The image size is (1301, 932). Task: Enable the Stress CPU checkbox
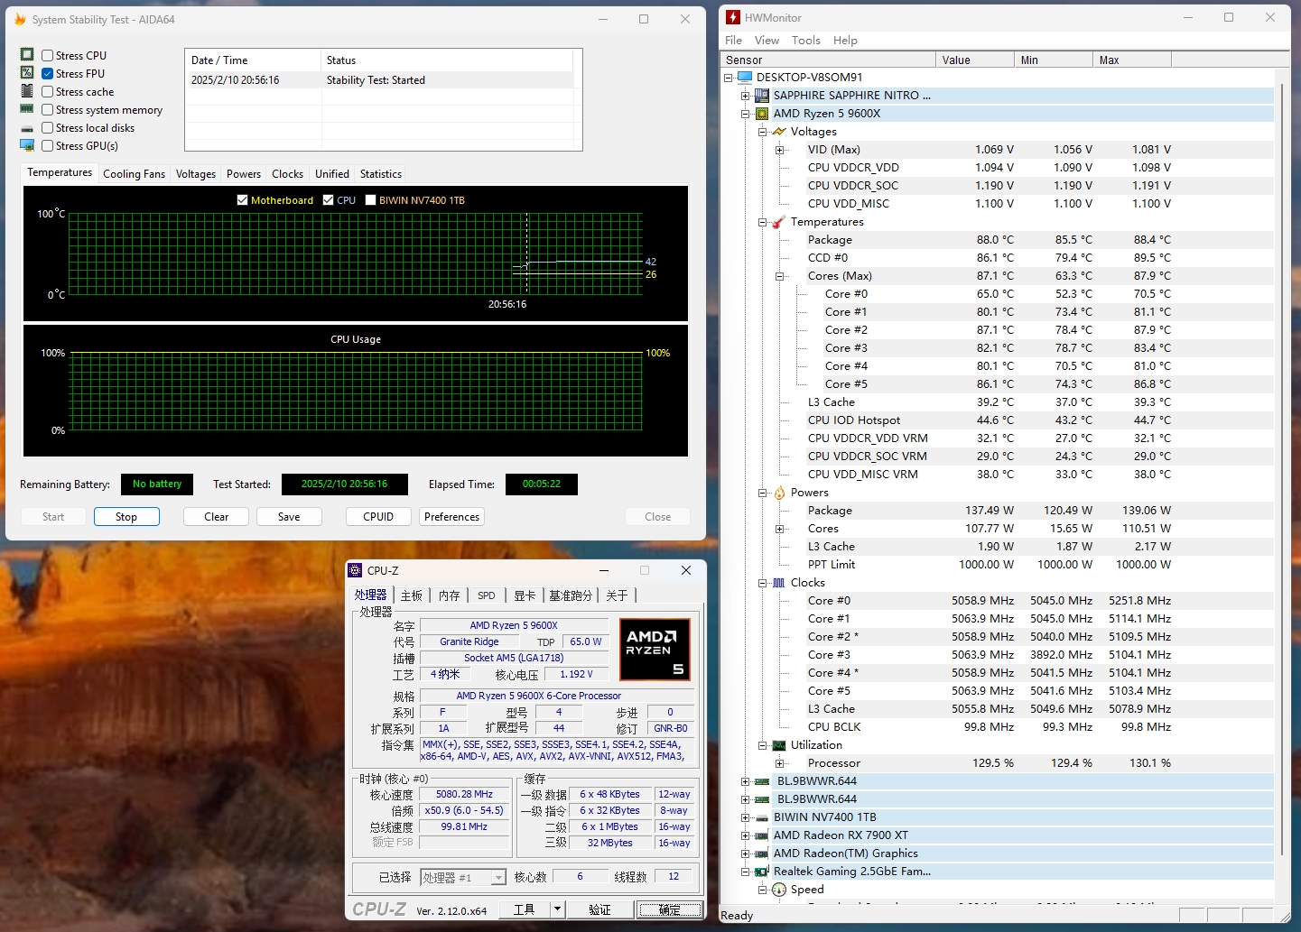47,55
